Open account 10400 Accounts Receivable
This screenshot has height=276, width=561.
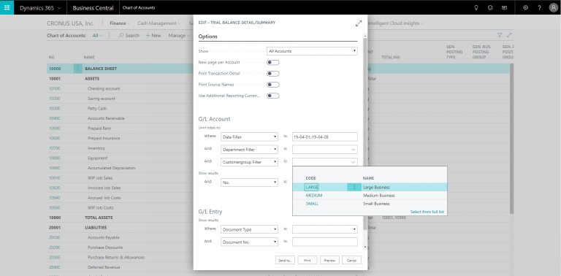55,118
